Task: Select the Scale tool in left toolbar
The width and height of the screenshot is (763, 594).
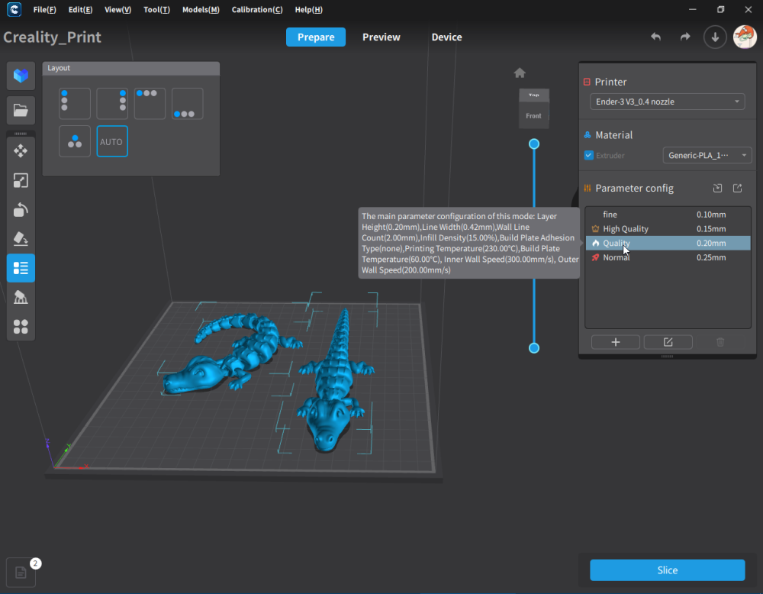Action: pos(21,180)
